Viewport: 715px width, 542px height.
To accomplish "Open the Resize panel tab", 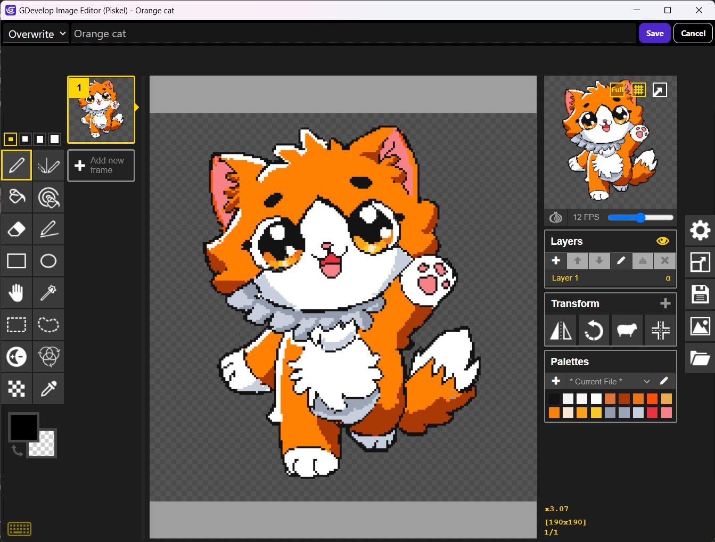I will (x=700, y=262).
